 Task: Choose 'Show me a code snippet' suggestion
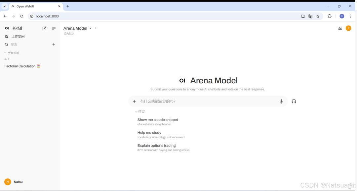158,122
